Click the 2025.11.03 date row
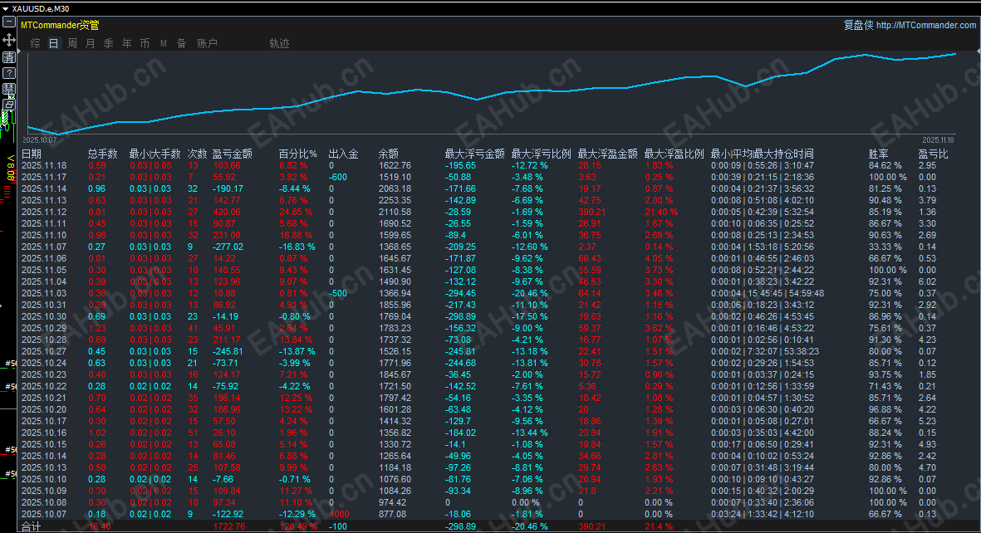This screenshot has width=981, height=533. tap(44, 293)
